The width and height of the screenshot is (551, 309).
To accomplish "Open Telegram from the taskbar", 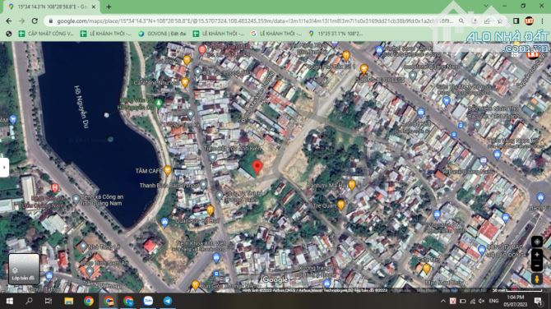I will point(168,301).
